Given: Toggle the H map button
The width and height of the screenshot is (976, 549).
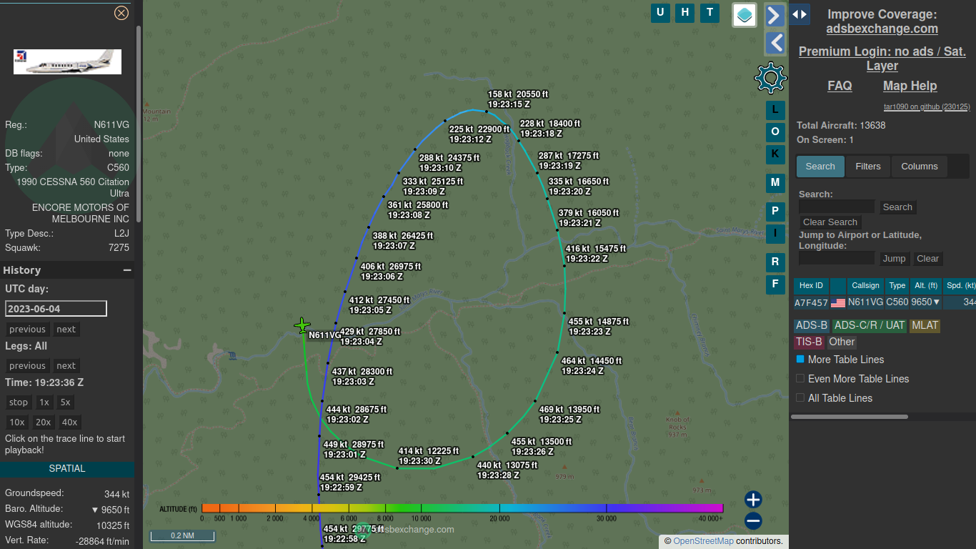Looking at the screenshot, I should 685,12.
